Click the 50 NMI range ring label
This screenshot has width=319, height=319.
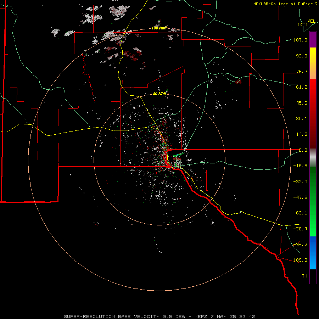(160, 94)
